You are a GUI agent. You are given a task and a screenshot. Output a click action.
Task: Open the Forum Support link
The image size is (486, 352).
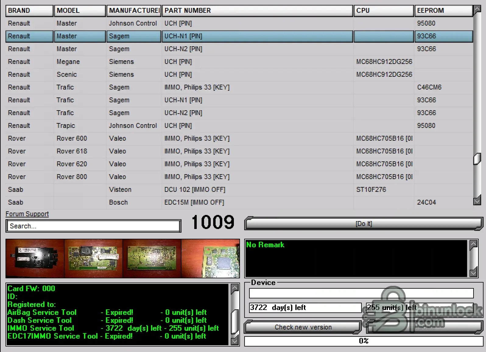(x=27, y=214)
